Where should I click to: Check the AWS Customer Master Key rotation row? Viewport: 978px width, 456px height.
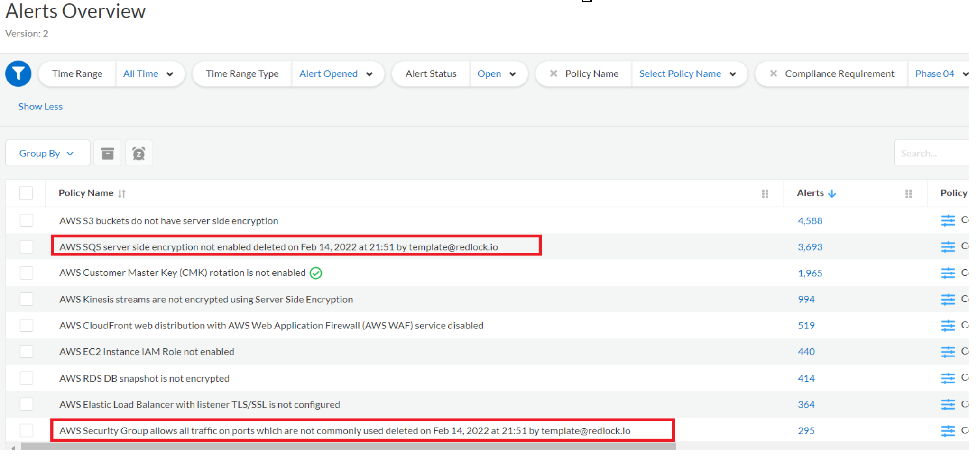point(27,273)
